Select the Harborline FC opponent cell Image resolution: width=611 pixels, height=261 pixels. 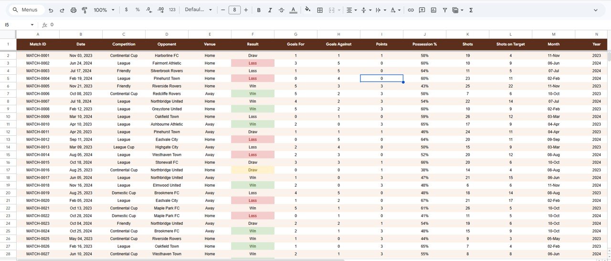click(x=167, y=56)
